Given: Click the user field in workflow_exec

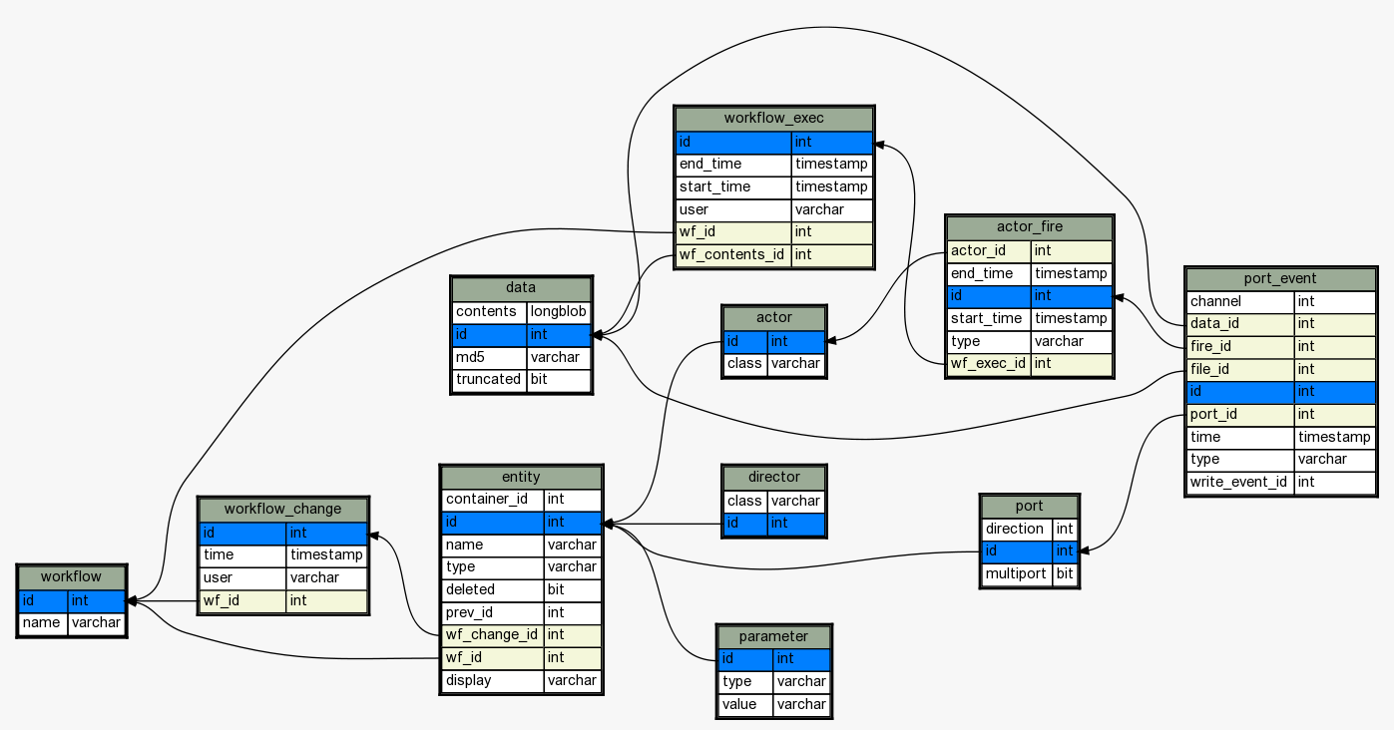Looking at the screenshot, I should click(x=774, y=210).
